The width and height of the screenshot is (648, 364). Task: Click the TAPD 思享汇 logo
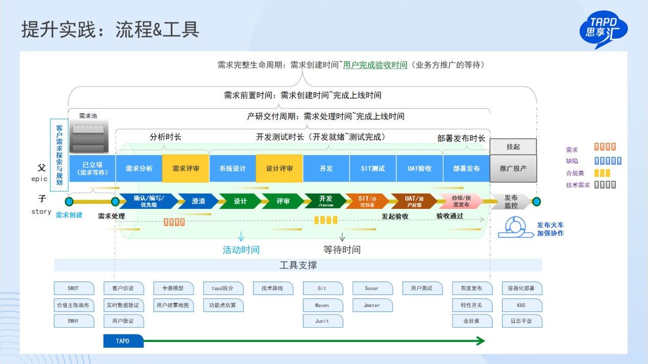click(603, 31)
